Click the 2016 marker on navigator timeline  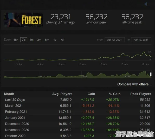42,76
